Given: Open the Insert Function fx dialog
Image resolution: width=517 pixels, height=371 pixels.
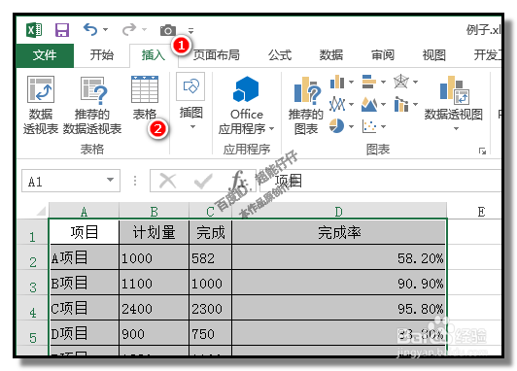Looking at the screenshot, I should [237, 181].
